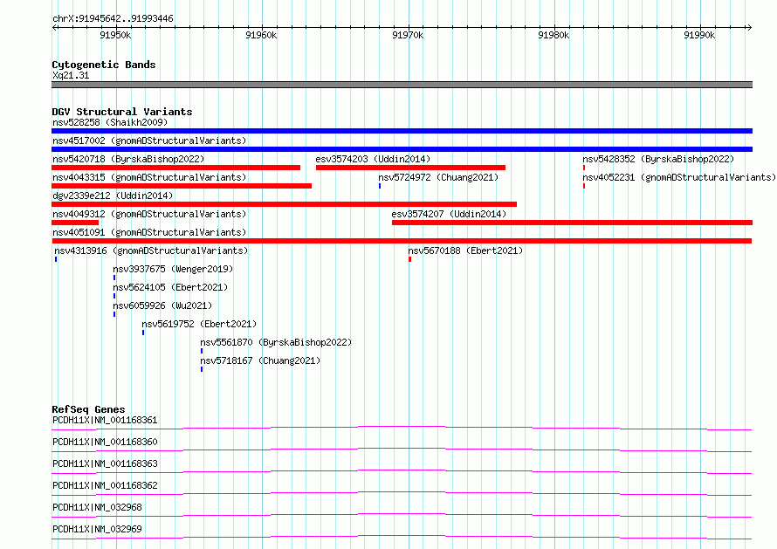
Task: Click the 91990k ruler position
Action: pos(699,35)
